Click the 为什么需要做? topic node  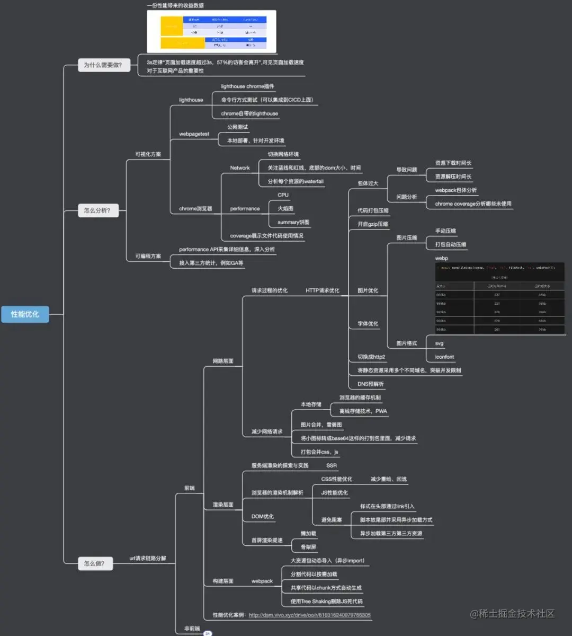103,65
